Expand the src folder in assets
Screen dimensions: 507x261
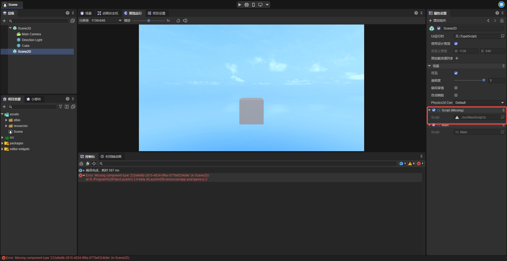(x=2, y=137)
